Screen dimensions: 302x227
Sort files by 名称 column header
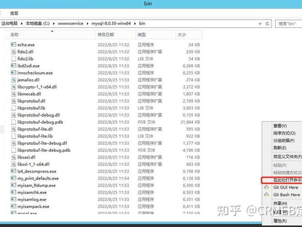(x=50, y=35)
